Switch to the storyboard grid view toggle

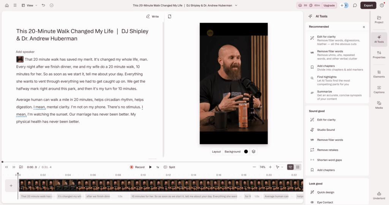click(x=298, y=167)
